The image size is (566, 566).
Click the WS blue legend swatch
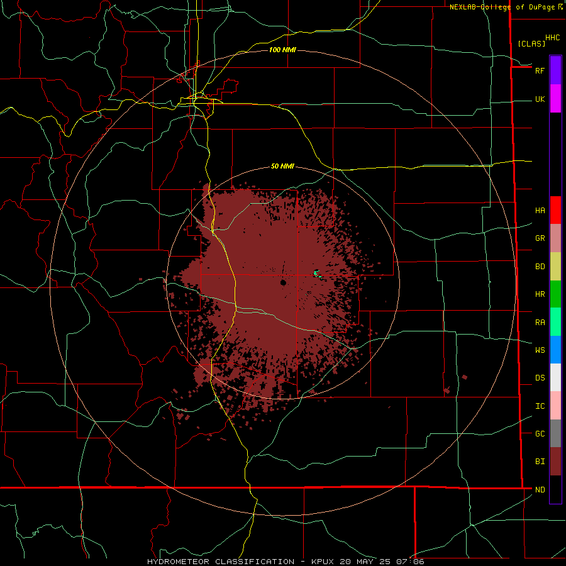click(555, 350)
